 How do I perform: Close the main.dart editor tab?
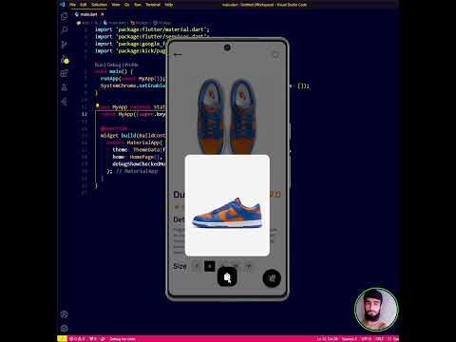(103, 14)
